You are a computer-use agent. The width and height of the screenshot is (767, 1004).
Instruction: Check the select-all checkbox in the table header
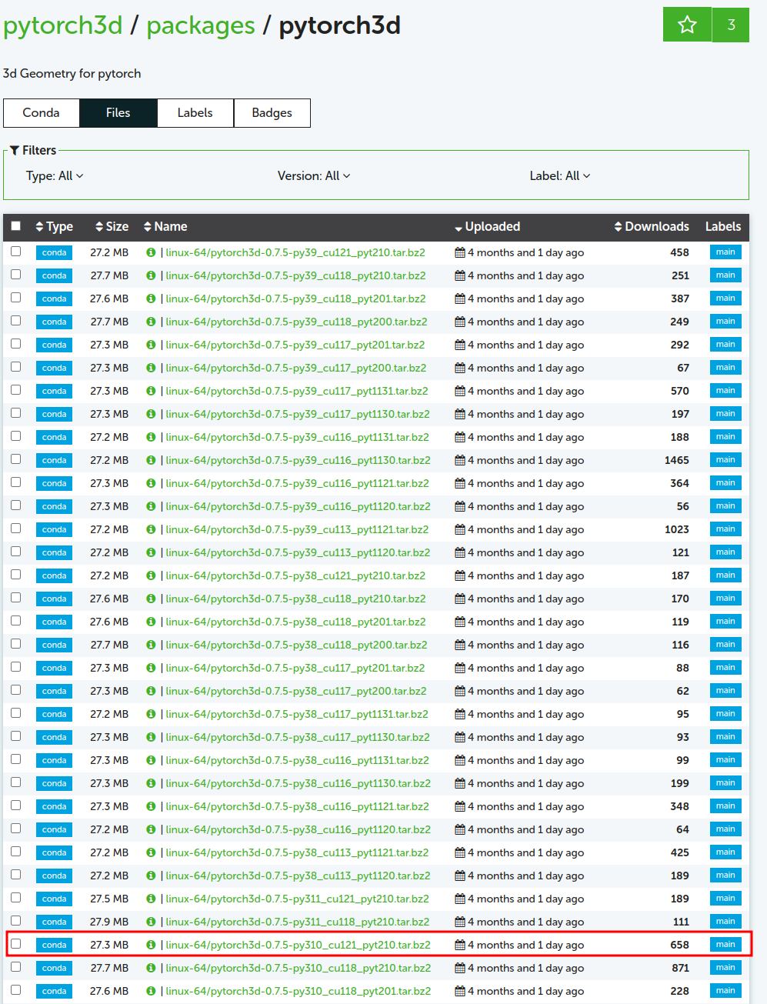(15, 226)
